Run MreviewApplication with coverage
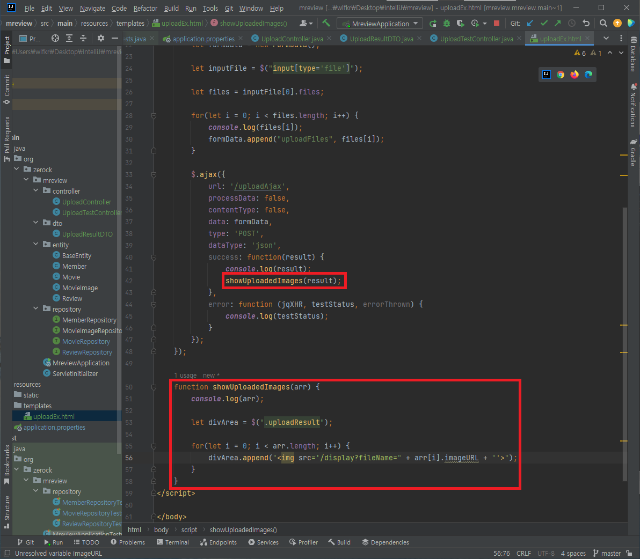The width and height of the screenshot is (640, 559). [x=461, y=23]
